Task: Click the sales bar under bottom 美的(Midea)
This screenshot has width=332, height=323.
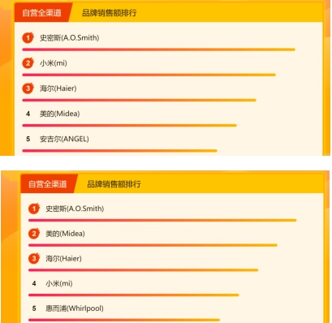Action: (153, 245)
